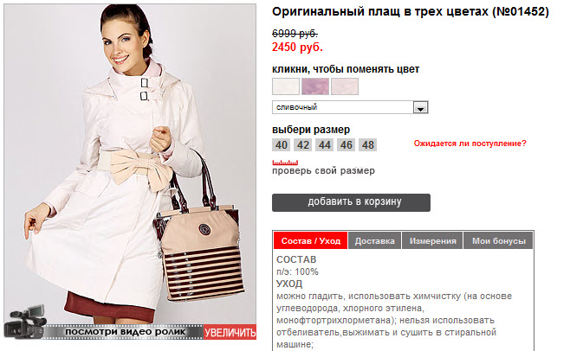Screen dimensions: 583x351
Task: Open the Мои бонусы tab
Action: click(498, 241)
